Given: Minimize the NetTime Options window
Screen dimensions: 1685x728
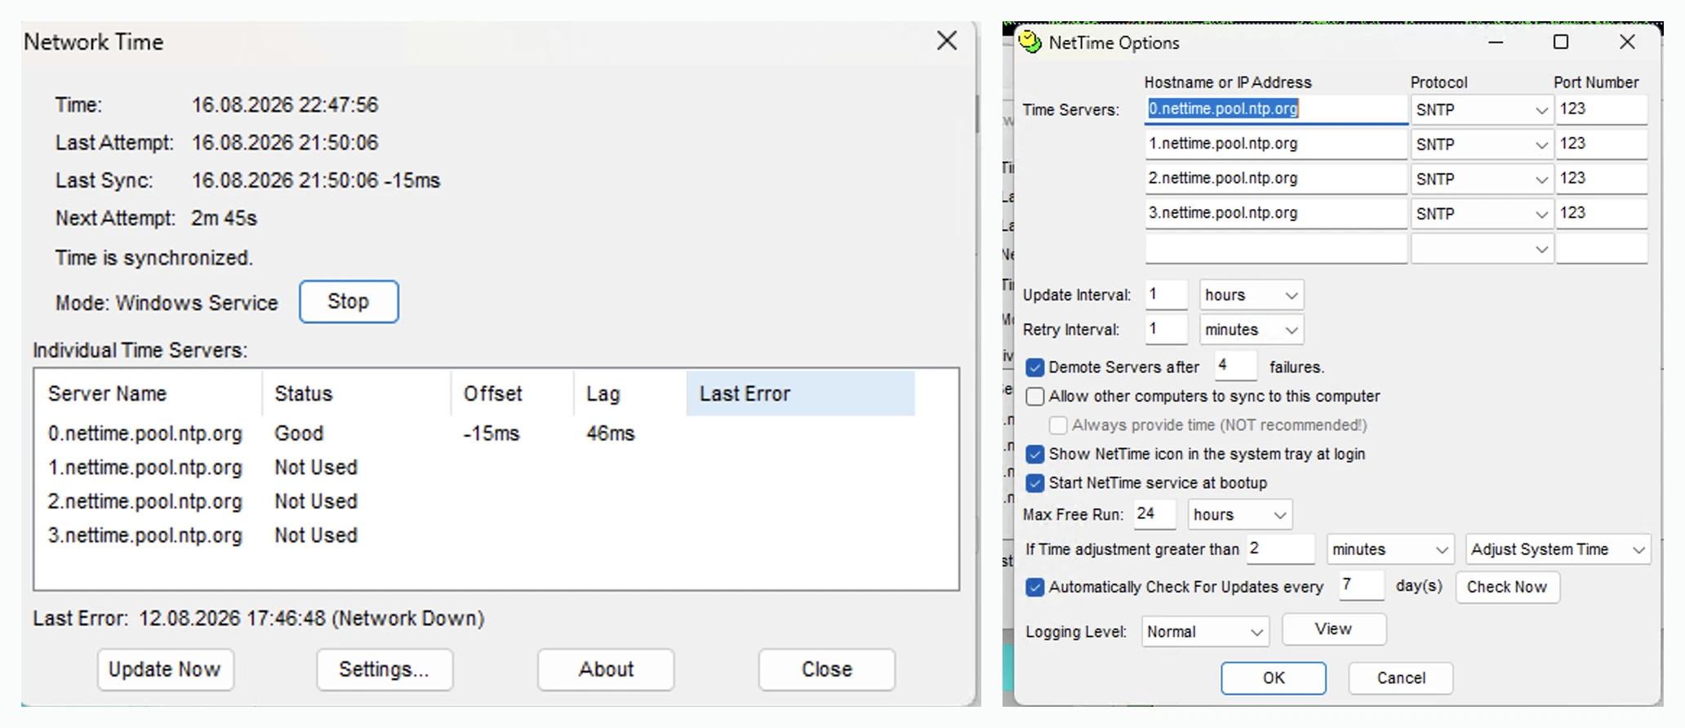Looking at the screenshot, I should tap(1496, 42).
